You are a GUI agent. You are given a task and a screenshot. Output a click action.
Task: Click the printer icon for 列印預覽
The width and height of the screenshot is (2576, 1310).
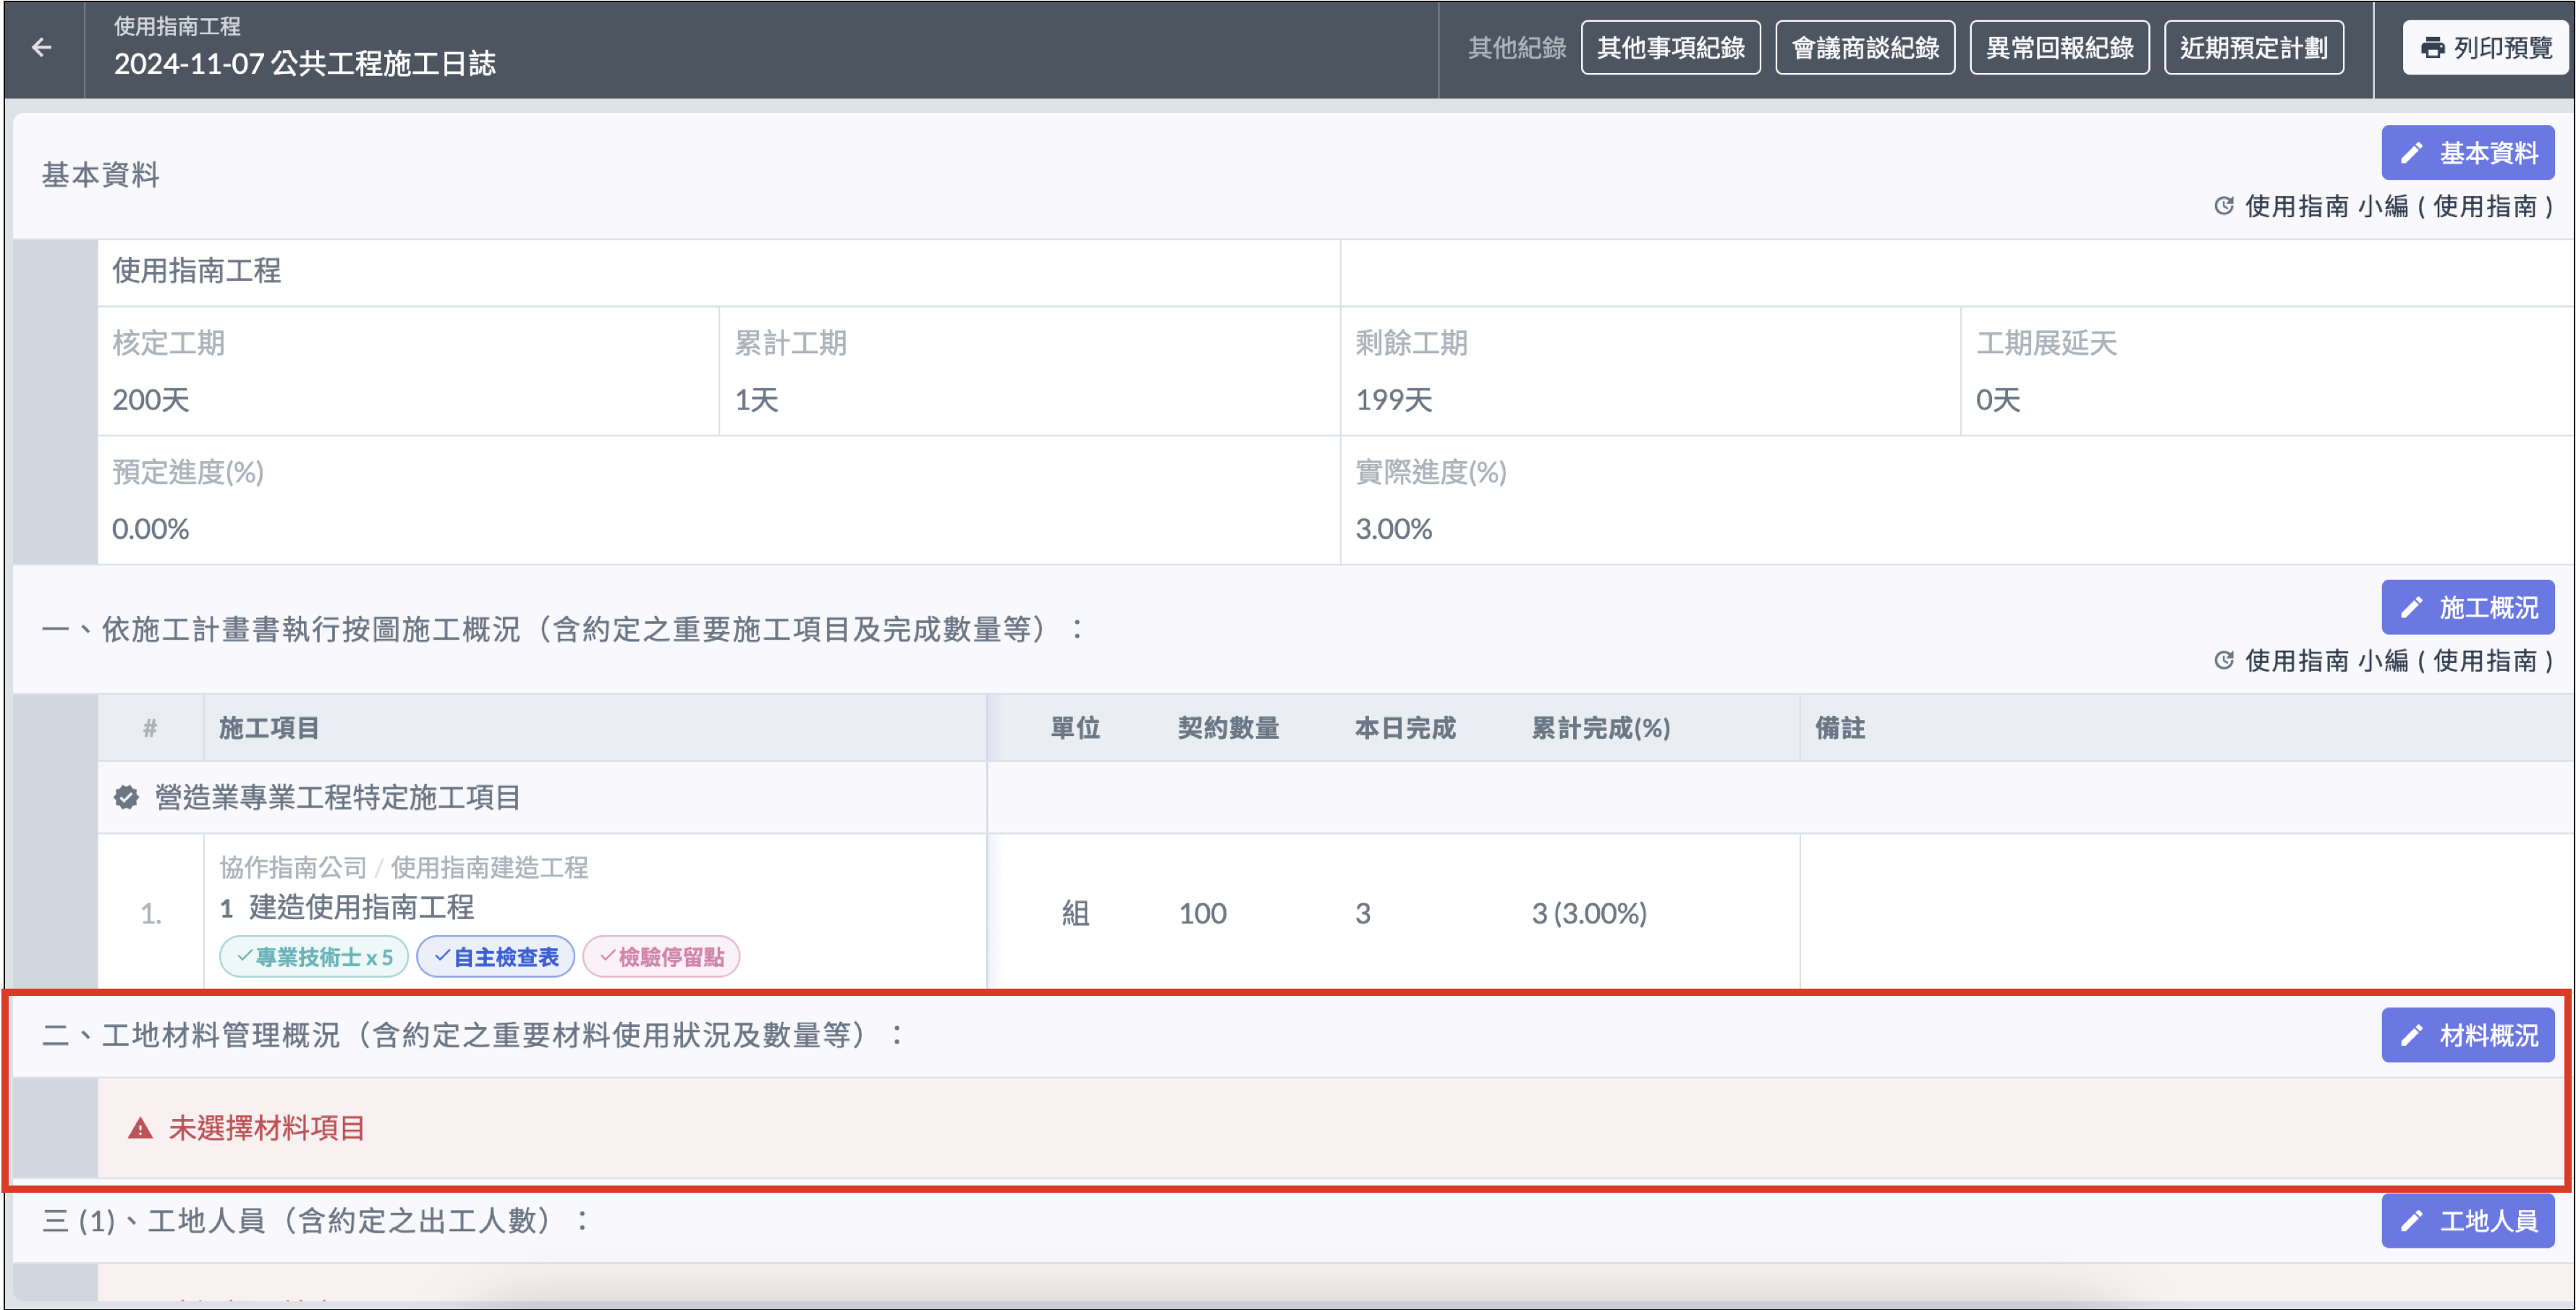(x=2432, y=48)
